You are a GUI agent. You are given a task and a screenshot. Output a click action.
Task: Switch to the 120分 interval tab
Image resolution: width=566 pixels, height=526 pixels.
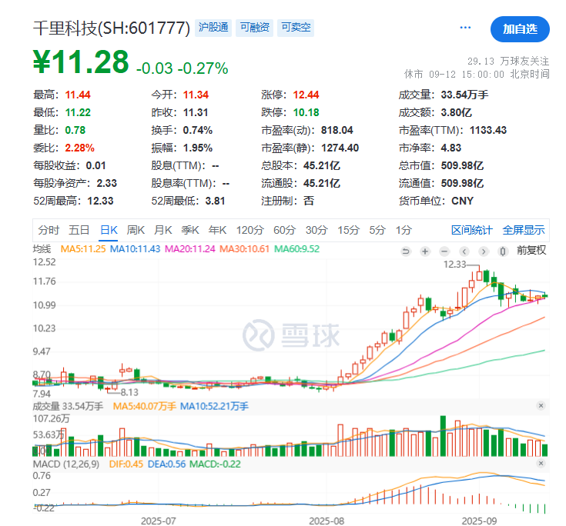point(250,230)
